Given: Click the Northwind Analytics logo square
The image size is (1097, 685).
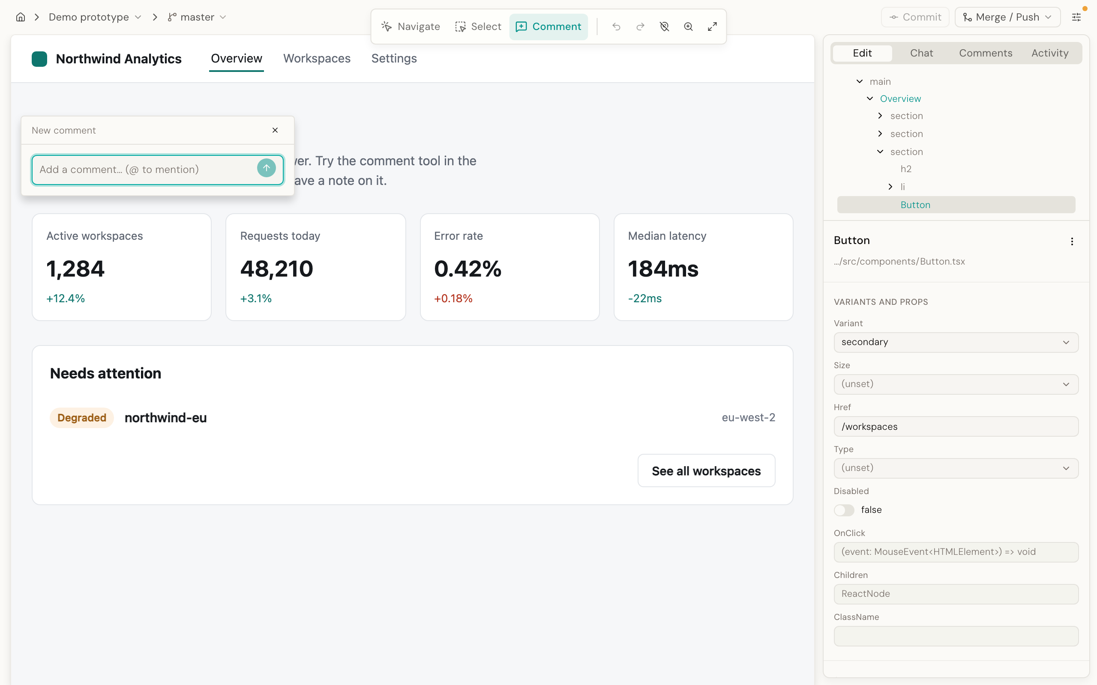Looking at the screenshot, I should (39, 59).
